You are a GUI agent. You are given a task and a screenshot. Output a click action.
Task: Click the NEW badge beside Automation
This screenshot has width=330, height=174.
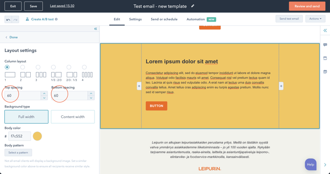pyautogui.click(x=212, y=20)
